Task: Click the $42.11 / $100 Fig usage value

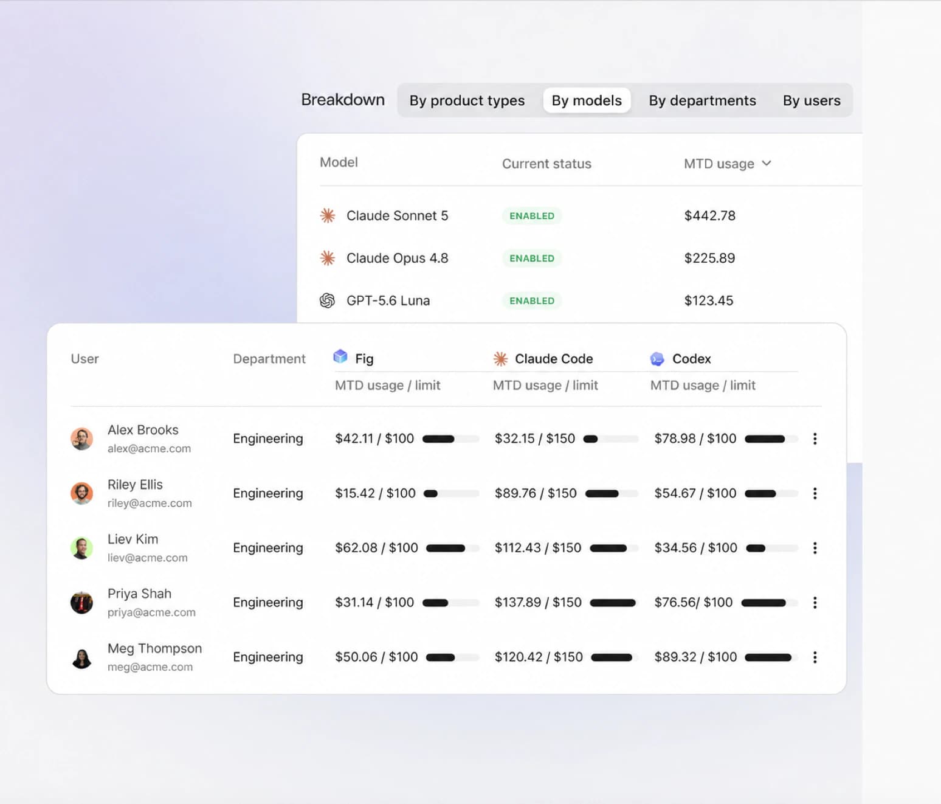Action: (x=374, y=438)
